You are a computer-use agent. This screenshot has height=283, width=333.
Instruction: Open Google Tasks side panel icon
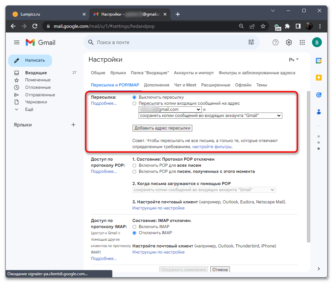pyautogui.click(x=318, y=95)
